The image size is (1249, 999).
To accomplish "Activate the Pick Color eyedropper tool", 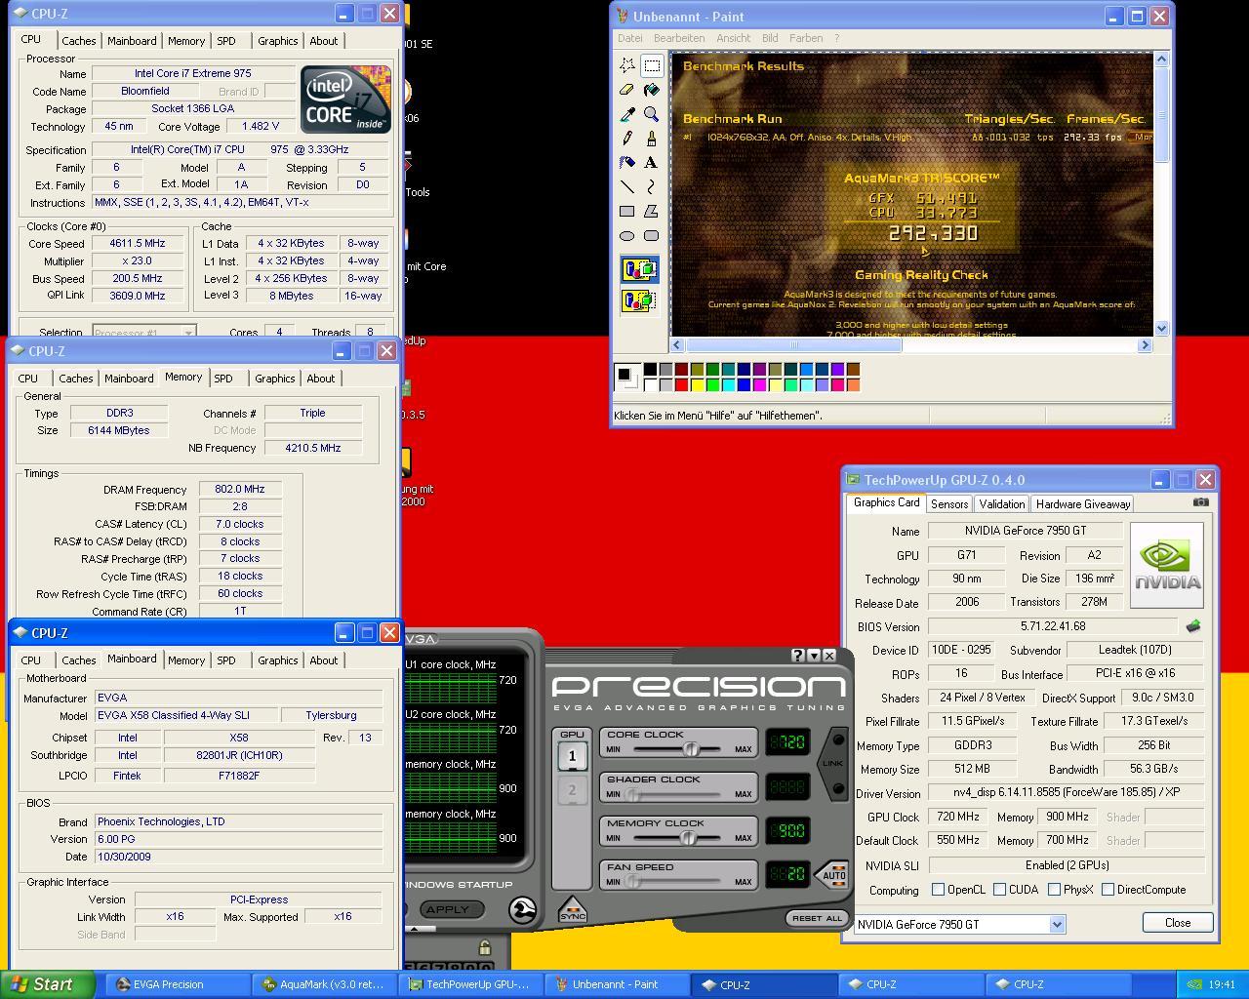I will pyautogui.click(x=627, y=114).
